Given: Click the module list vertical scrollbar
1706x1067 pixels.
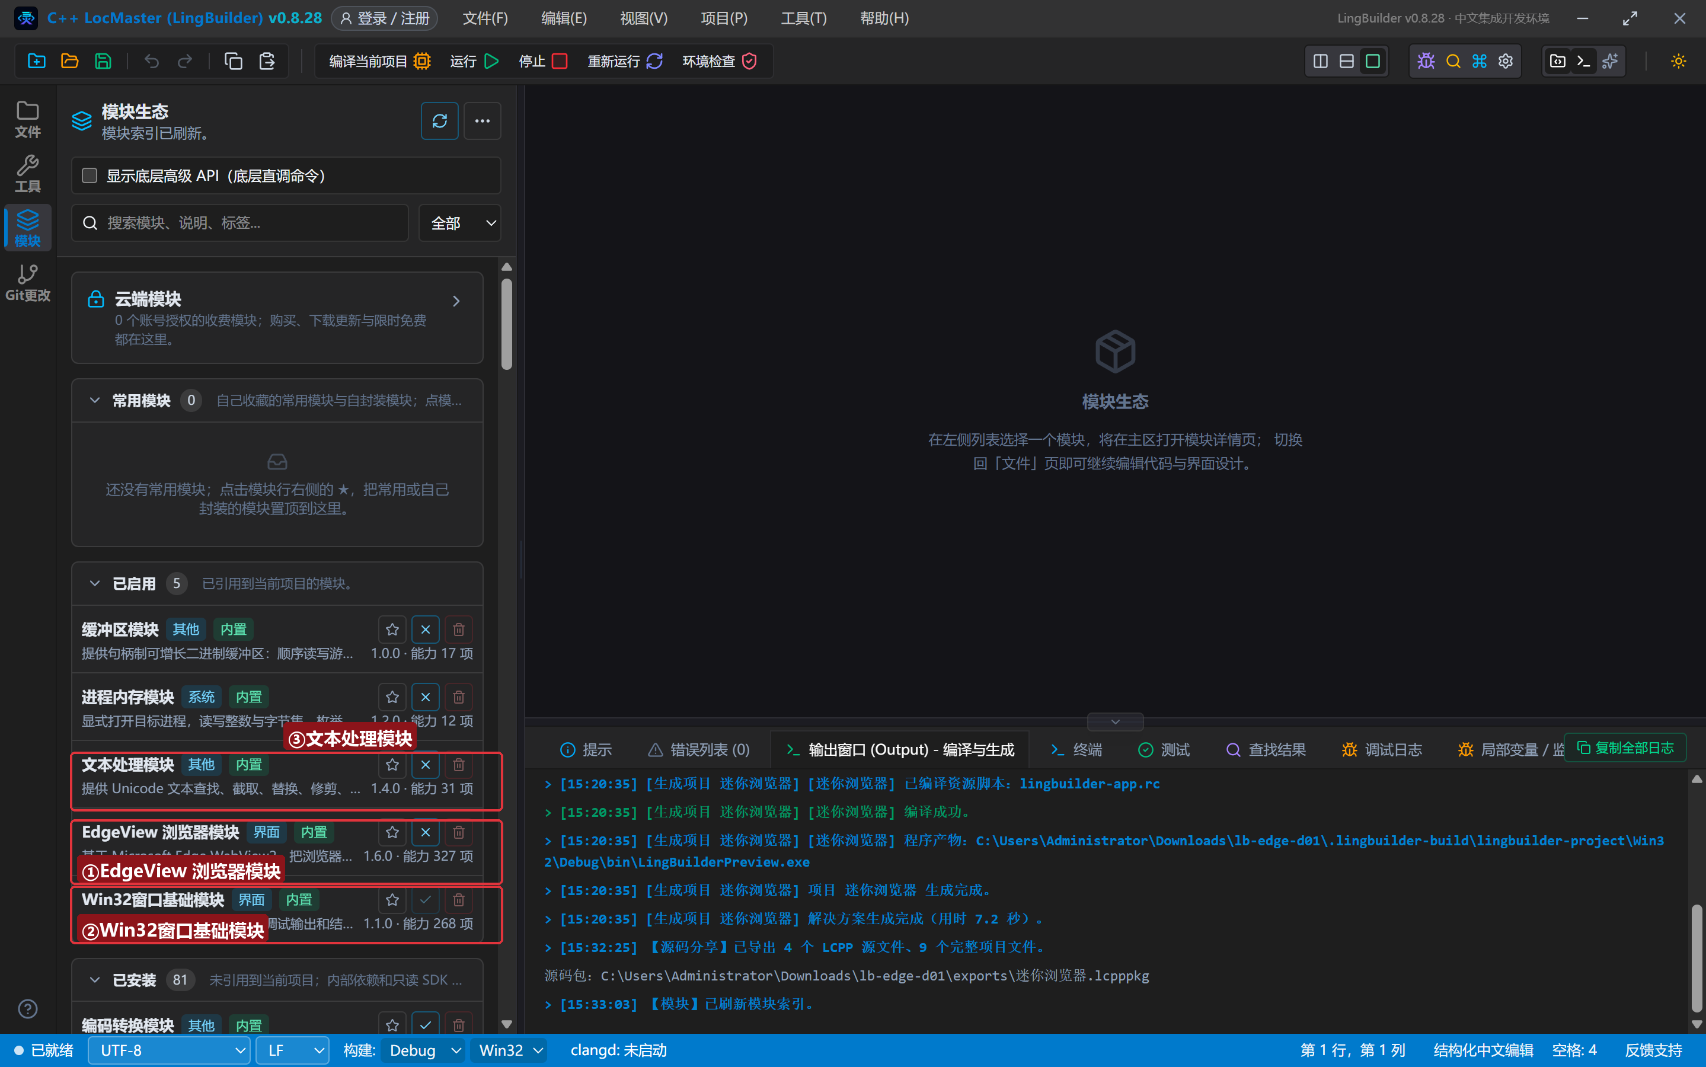Looking at the screenshot, I should pos(507,324).
